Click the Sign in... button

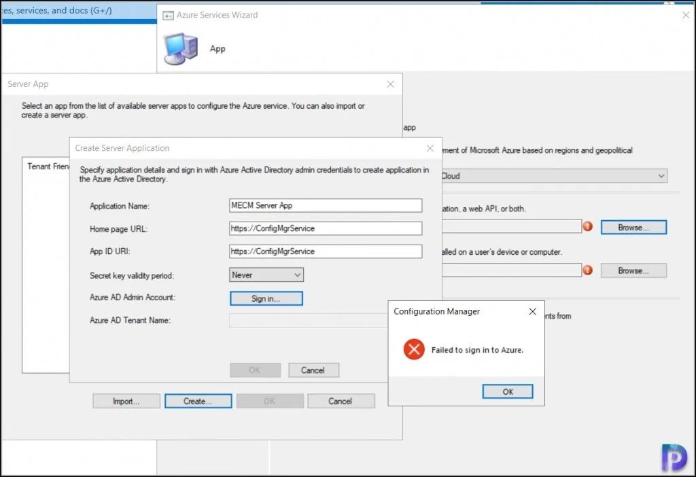point(266,298)
